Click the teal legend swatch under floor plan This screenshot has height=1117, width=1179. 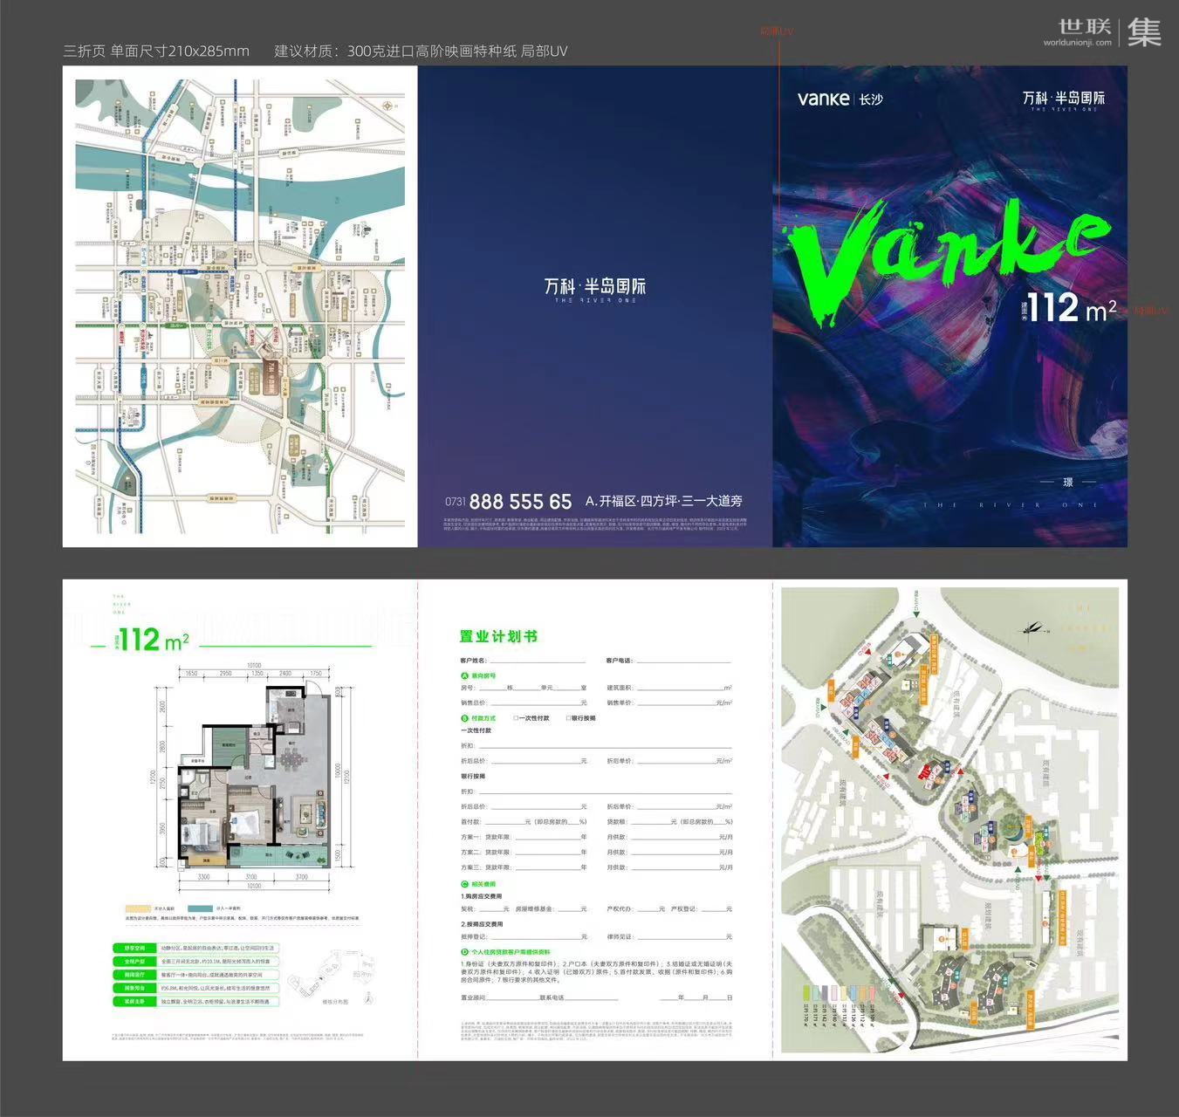200,908
